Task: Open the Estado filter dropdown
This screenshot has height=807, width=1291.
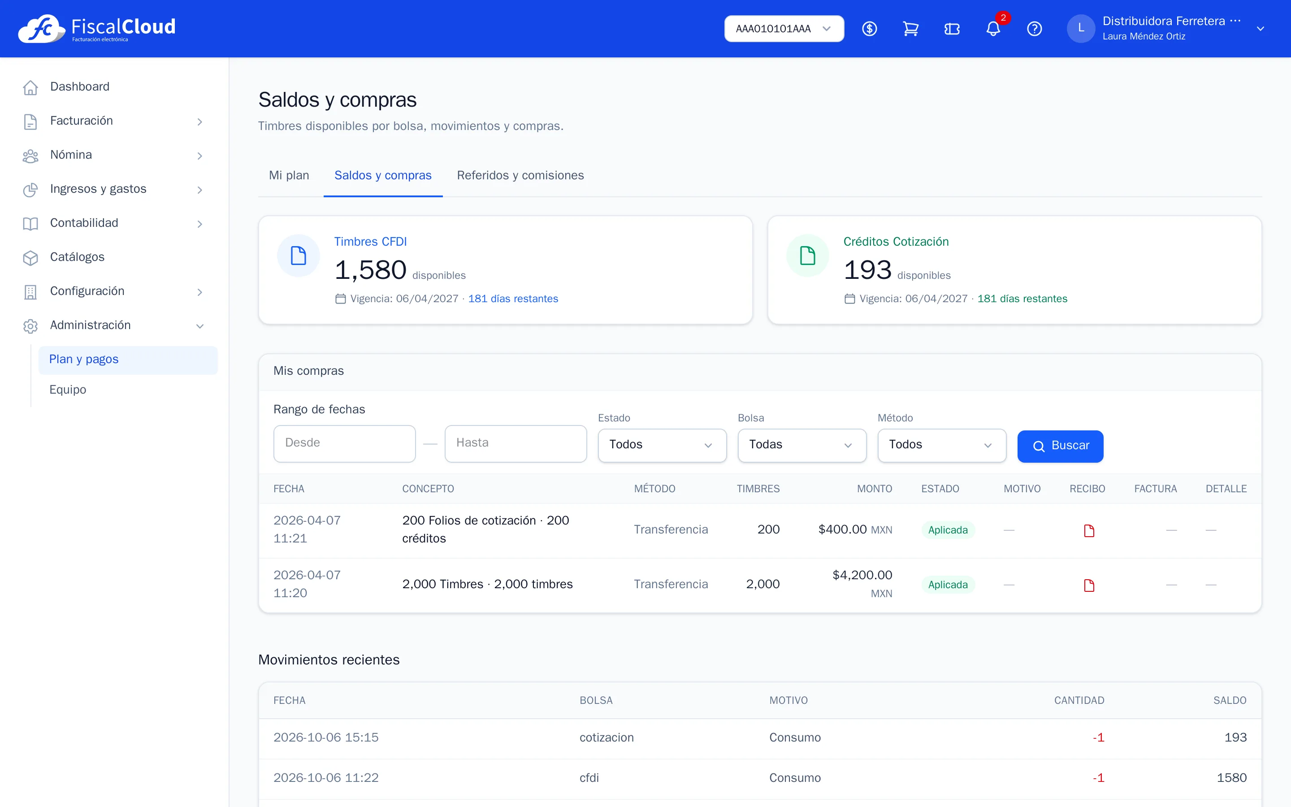Action: click(x=662, y=445)
